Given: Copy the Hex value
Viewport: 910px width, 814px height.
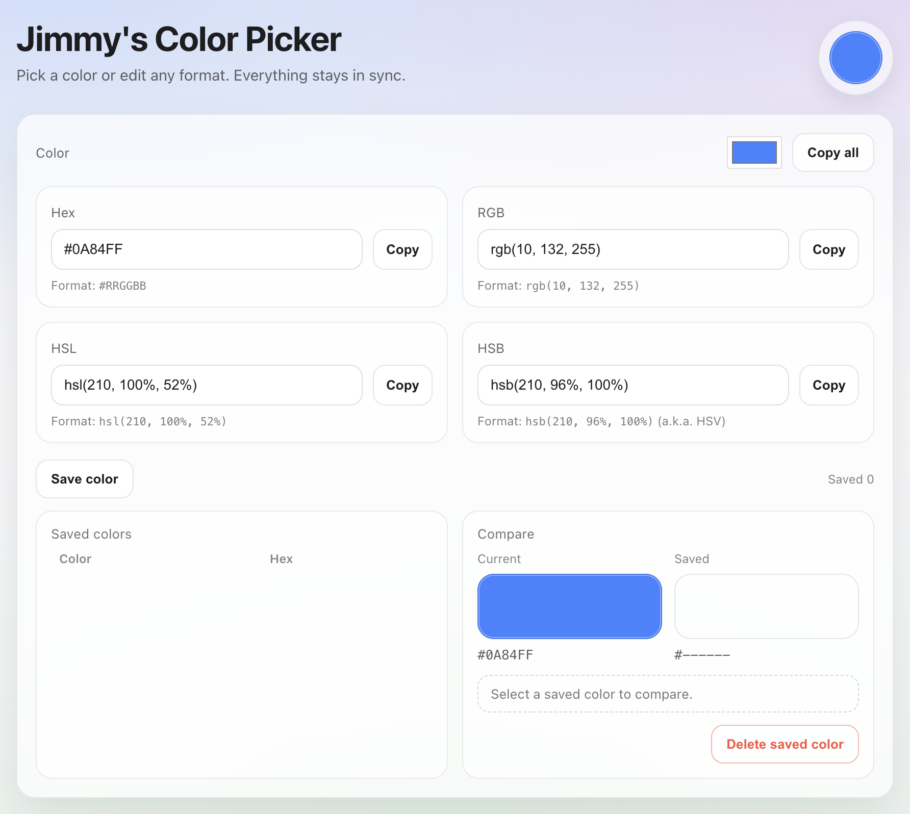Looking at the screenshot, I should coord(402,249).
